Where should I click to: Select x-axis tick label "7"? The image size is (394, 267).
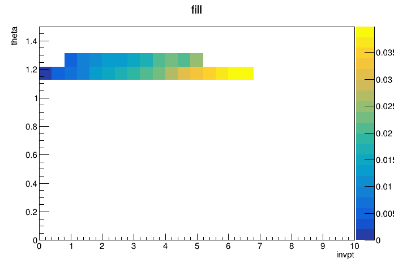[260, 246]
